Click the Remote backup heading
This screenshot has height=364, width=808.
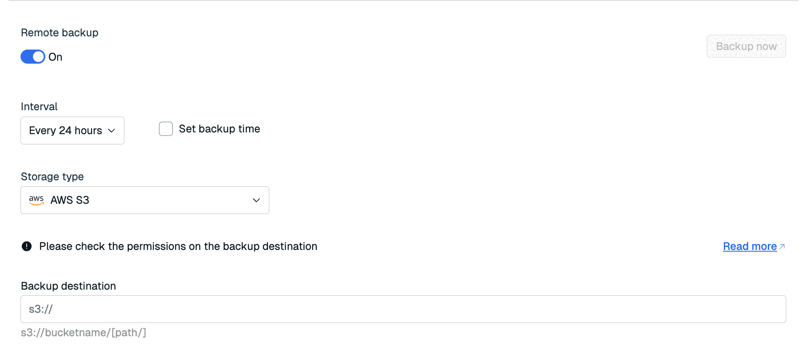pyautogui.click(x=59, y=33)
